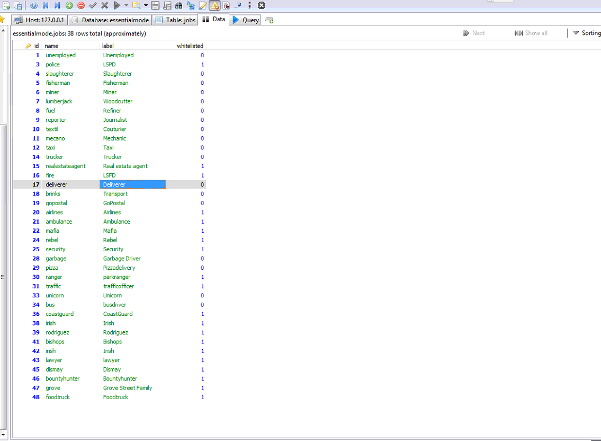Viewport: 601px width, 441px height.
Task: Select the 'Pizzadelivery' label cell
Action: coord(132,268)
